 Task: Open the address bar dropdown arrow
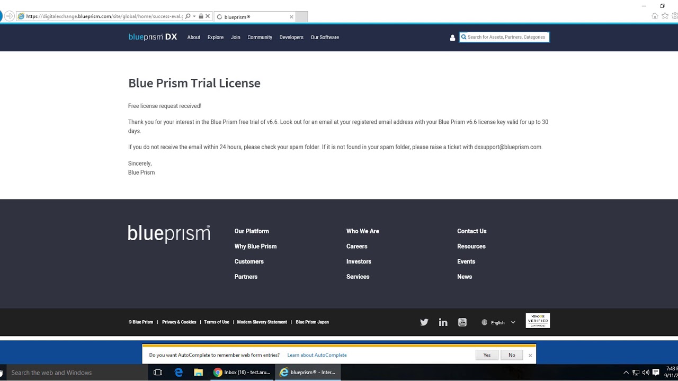pyautogui.click(x=194, y=16)
